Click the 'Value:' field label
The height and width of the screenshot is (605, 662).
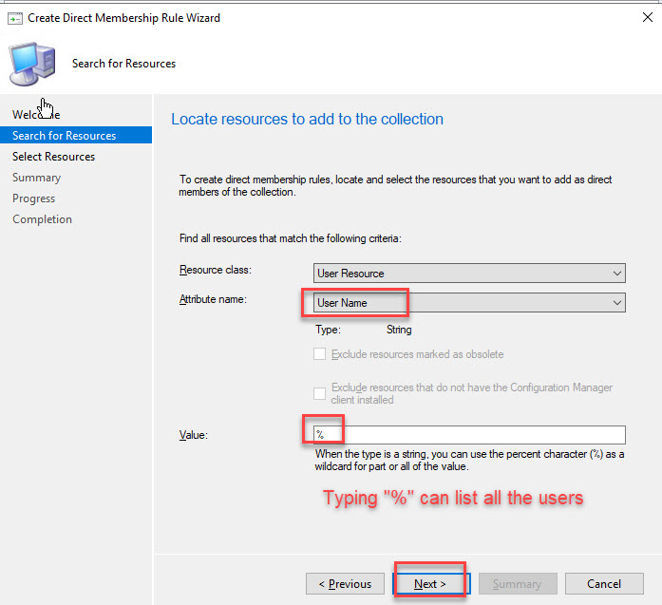coord(194,435)
